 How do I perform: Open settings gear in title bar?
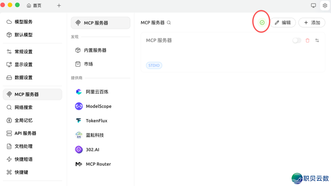tap(325, 6)
